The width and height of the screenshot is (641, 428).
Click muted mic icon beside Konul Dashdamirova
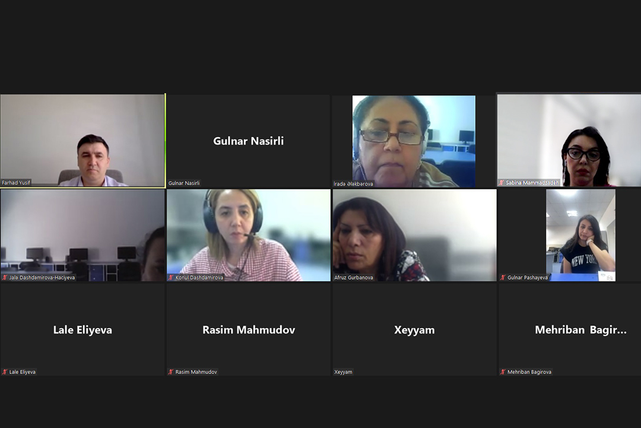point(171,278)
